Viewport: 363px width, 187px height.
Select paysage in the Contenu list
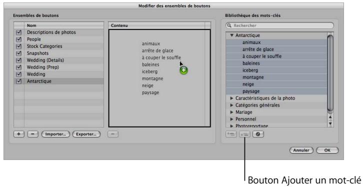pos(150,92)
